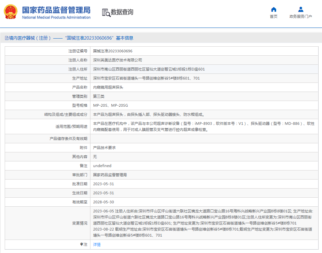Select registrant name 深圳英美达医疗技术有限公司
The width and height of the screenshot is (322, 253).
(x=117, y=60)
